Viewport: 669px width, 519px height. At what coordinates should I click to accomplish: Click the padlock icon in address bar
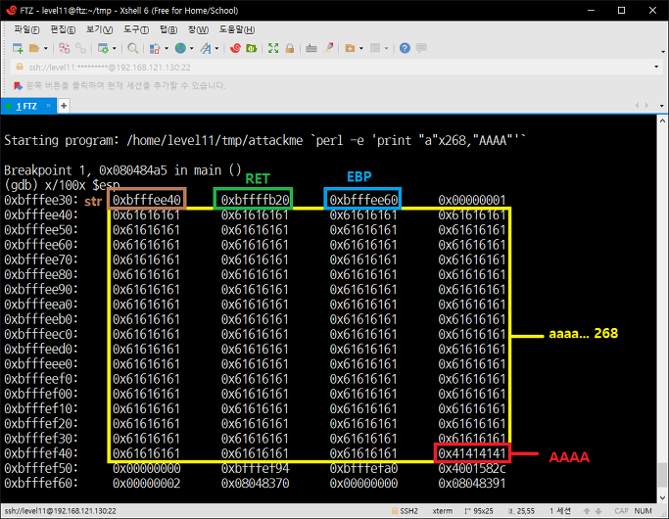(20, 67)
